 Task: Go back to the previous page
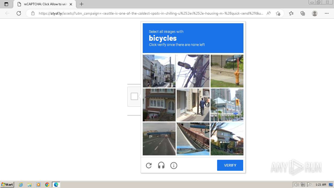(7, 13)
